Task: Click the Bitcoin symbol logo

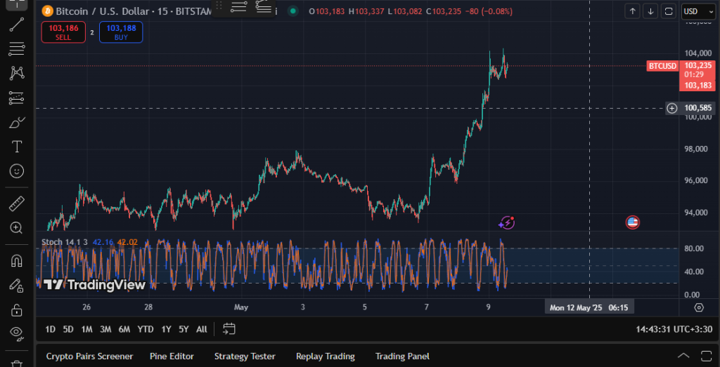Action: coord(47,11)
